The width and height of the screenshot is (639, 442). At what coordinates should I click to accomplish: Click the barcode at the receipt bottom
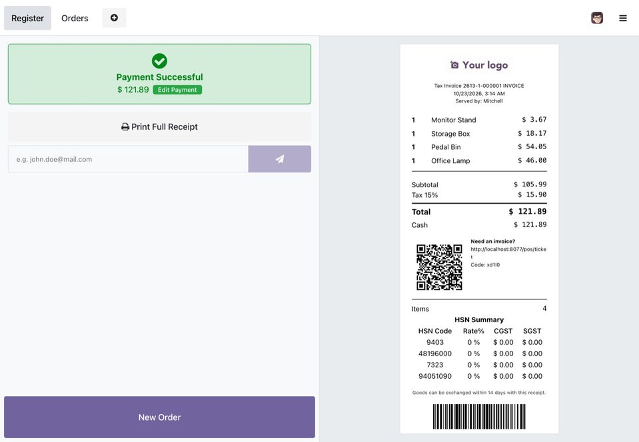479,416
